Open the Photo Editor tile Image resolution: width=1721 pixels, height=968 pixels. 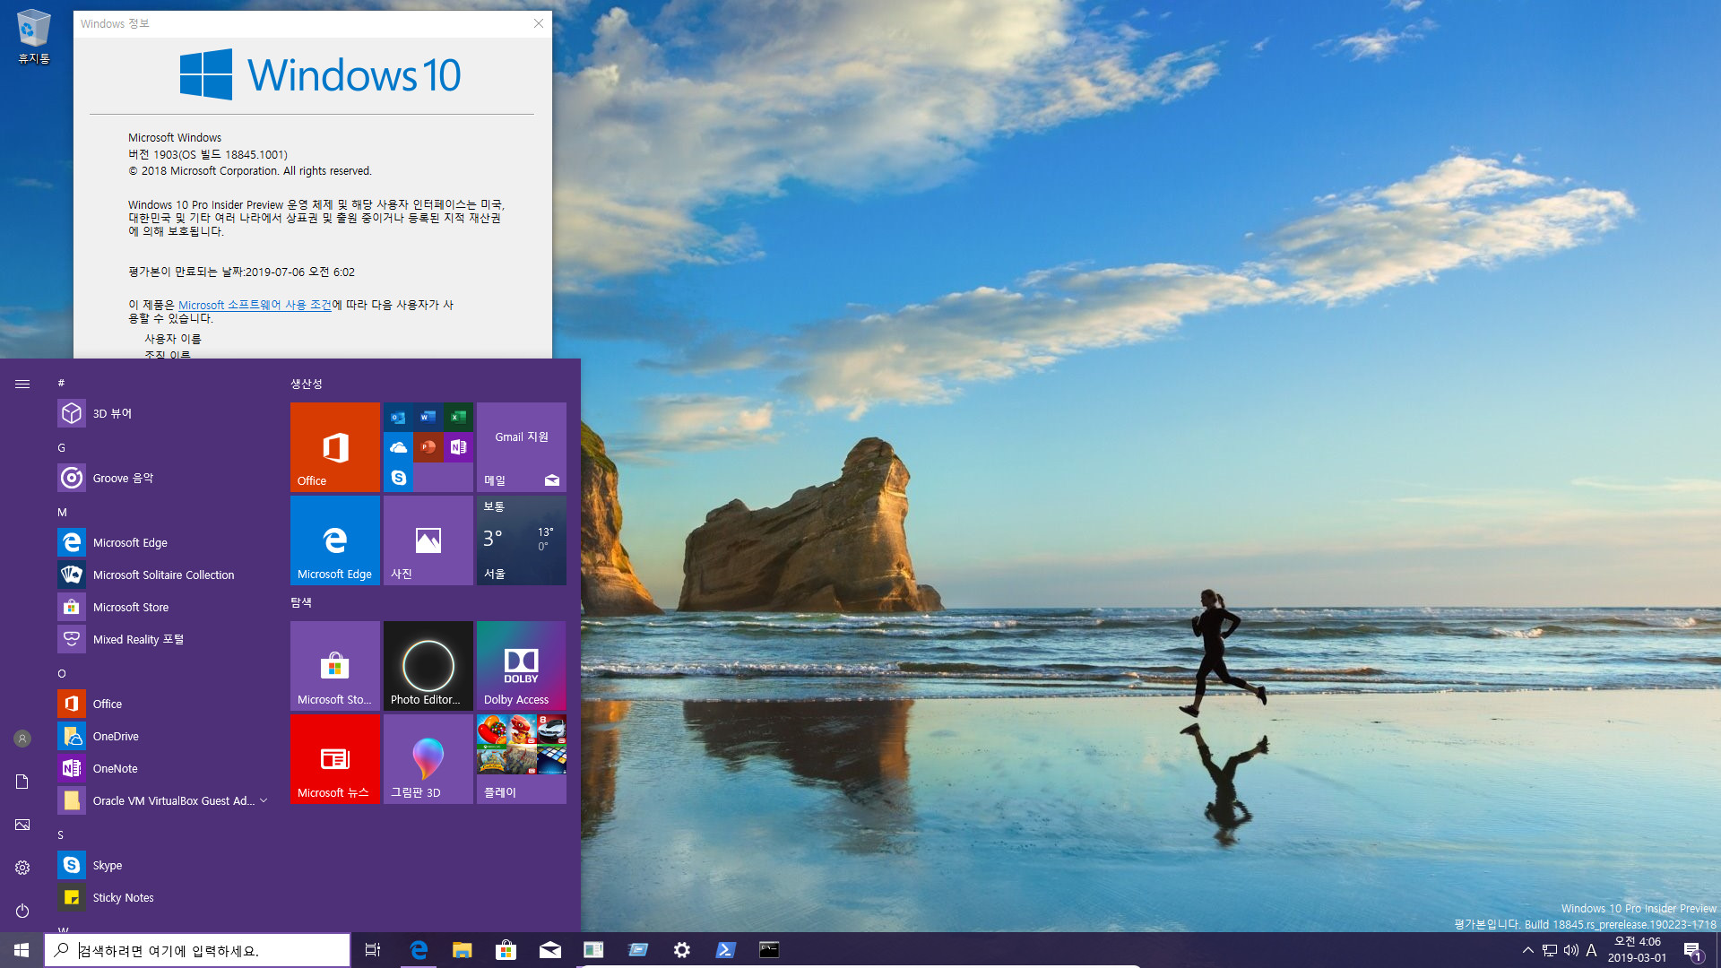(x=428, y=666)
